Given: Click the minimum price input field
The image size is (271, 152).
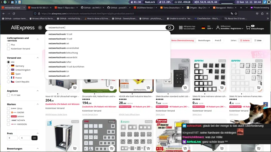Looking at the screenshot, I should tap(14, 138).
